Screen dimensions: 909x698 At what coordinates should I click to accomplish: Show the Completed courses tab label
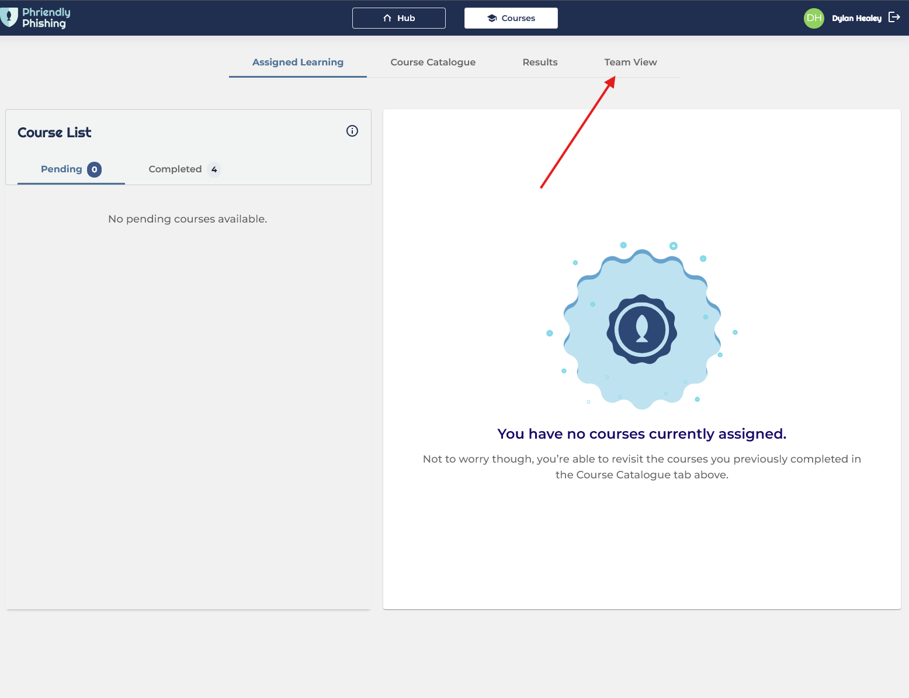[x=175, y=169]
